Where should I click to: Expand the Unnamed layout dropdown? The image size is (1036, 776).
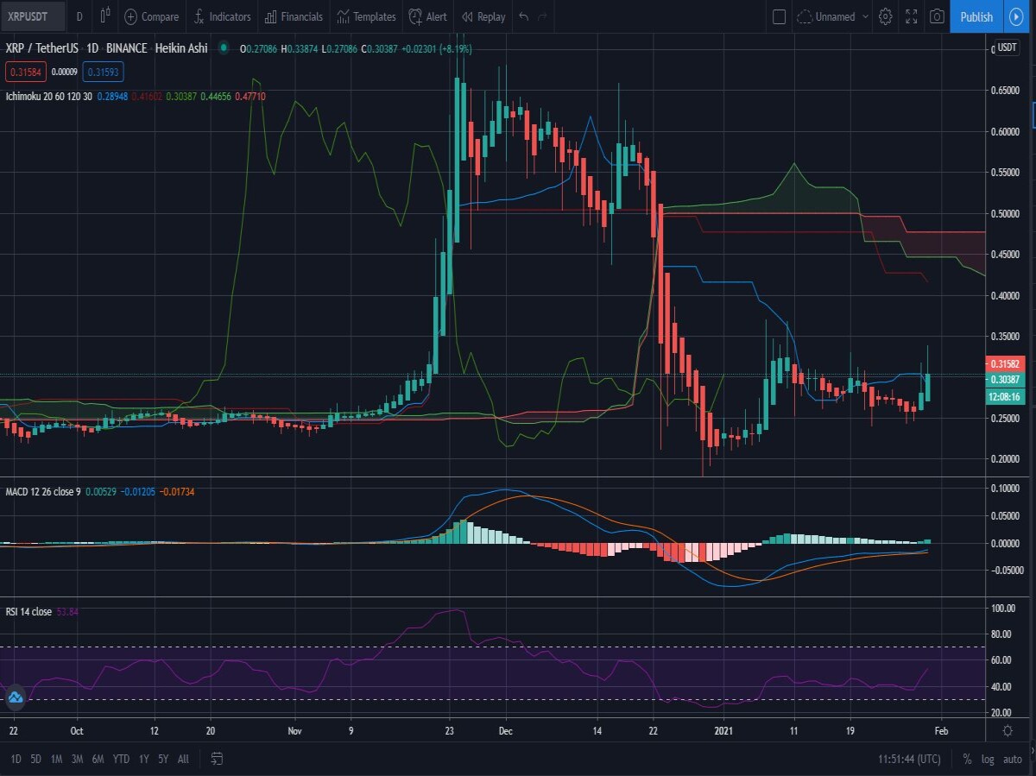point(833,16)
